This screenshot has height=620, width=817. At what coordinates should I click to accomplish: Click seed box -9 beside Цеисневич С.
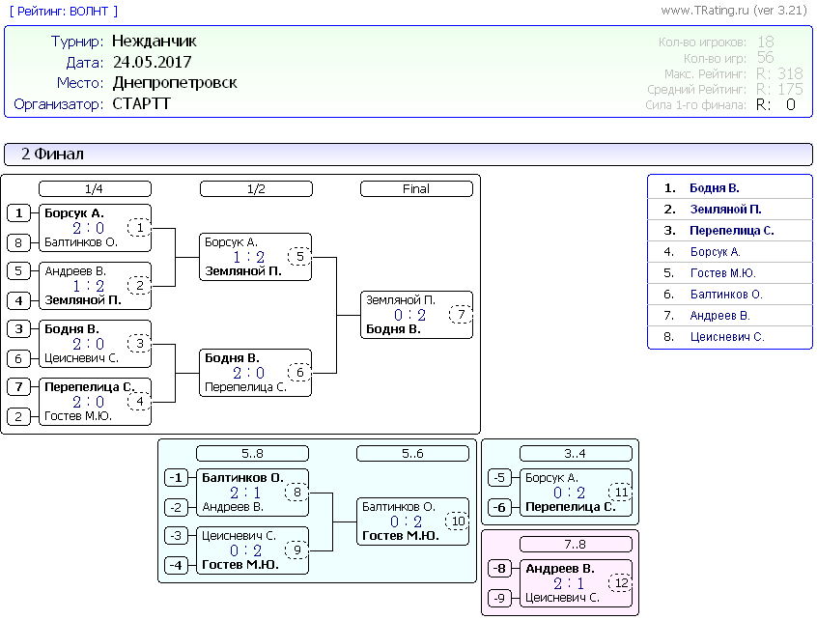(x=499, y=598)
